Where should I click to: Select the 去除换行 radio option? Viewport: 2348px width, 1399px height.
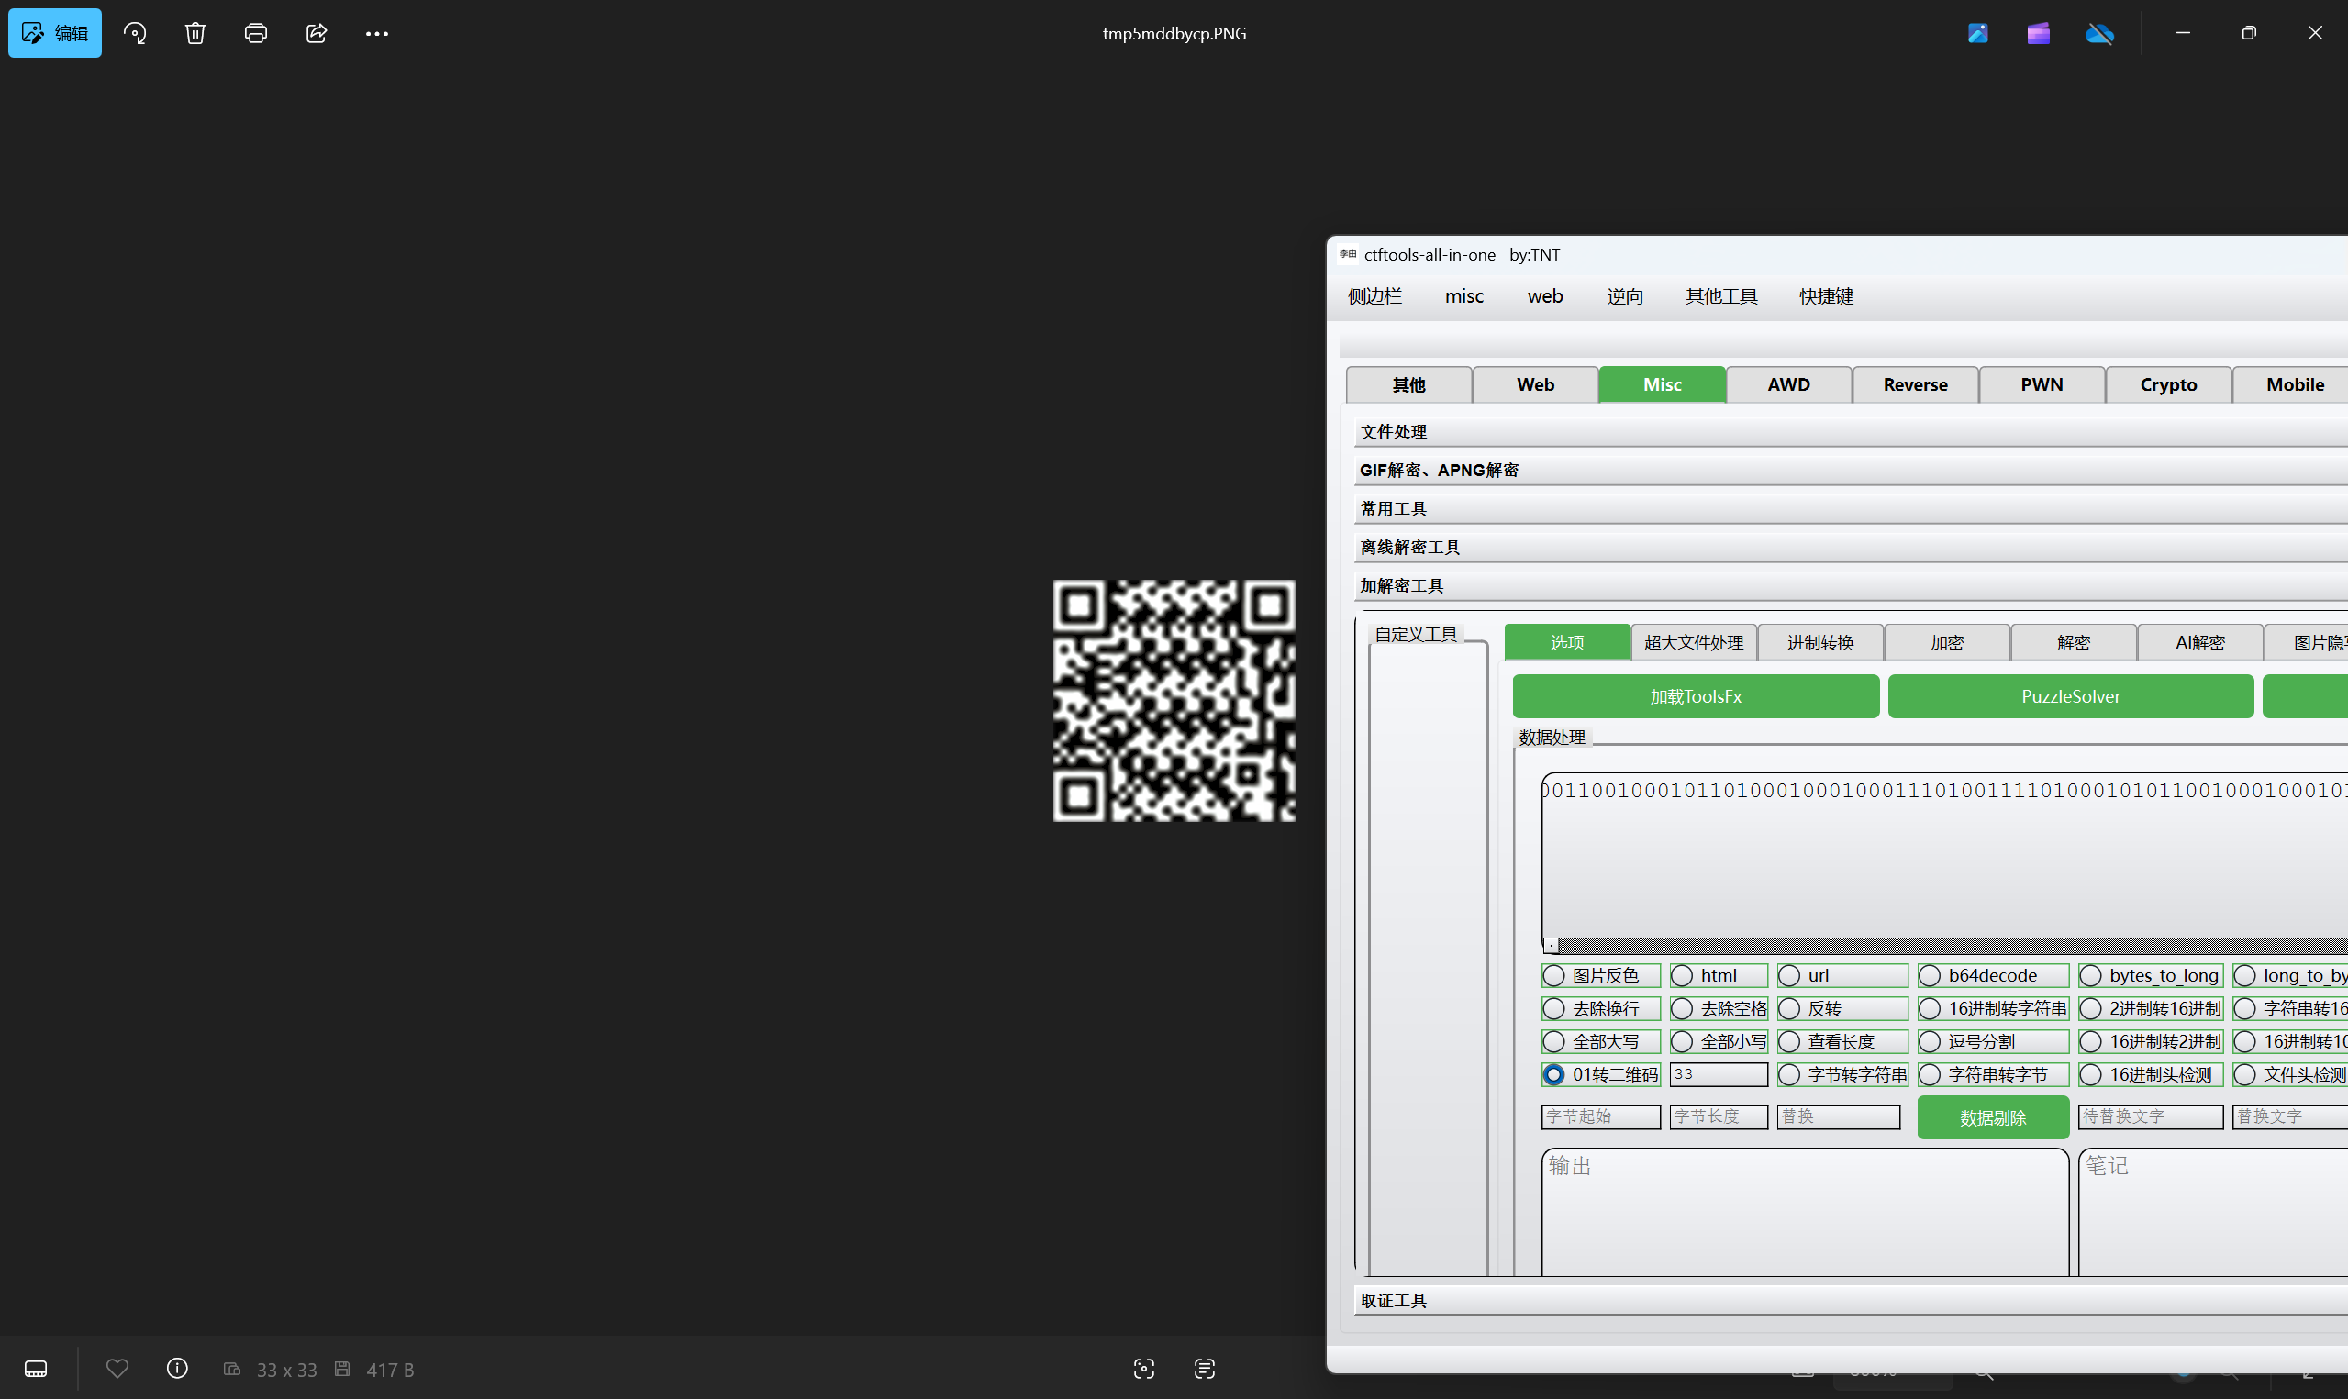(1600, 1009)
